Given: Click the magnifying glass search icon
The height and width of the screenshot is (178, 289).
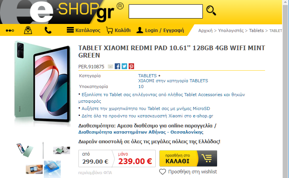Looking at the screenshot, I should coord(211,10).
